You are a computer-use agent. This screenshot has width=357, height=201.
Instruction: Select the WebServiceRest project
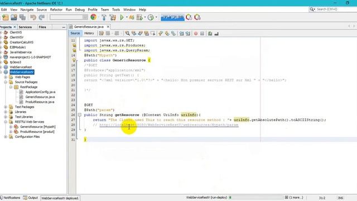click(21, 67)
